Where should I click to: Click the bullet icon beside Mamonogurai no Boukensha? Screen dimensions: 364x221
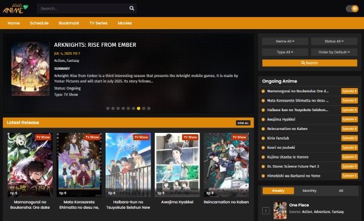pos(263,91)
